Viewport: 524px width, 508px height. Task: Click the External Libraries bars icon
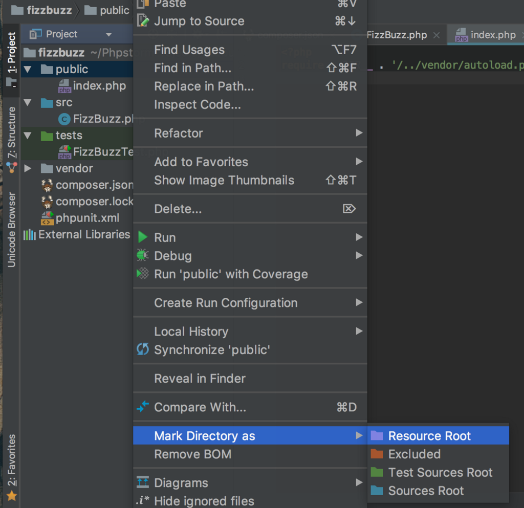point(29,234)
